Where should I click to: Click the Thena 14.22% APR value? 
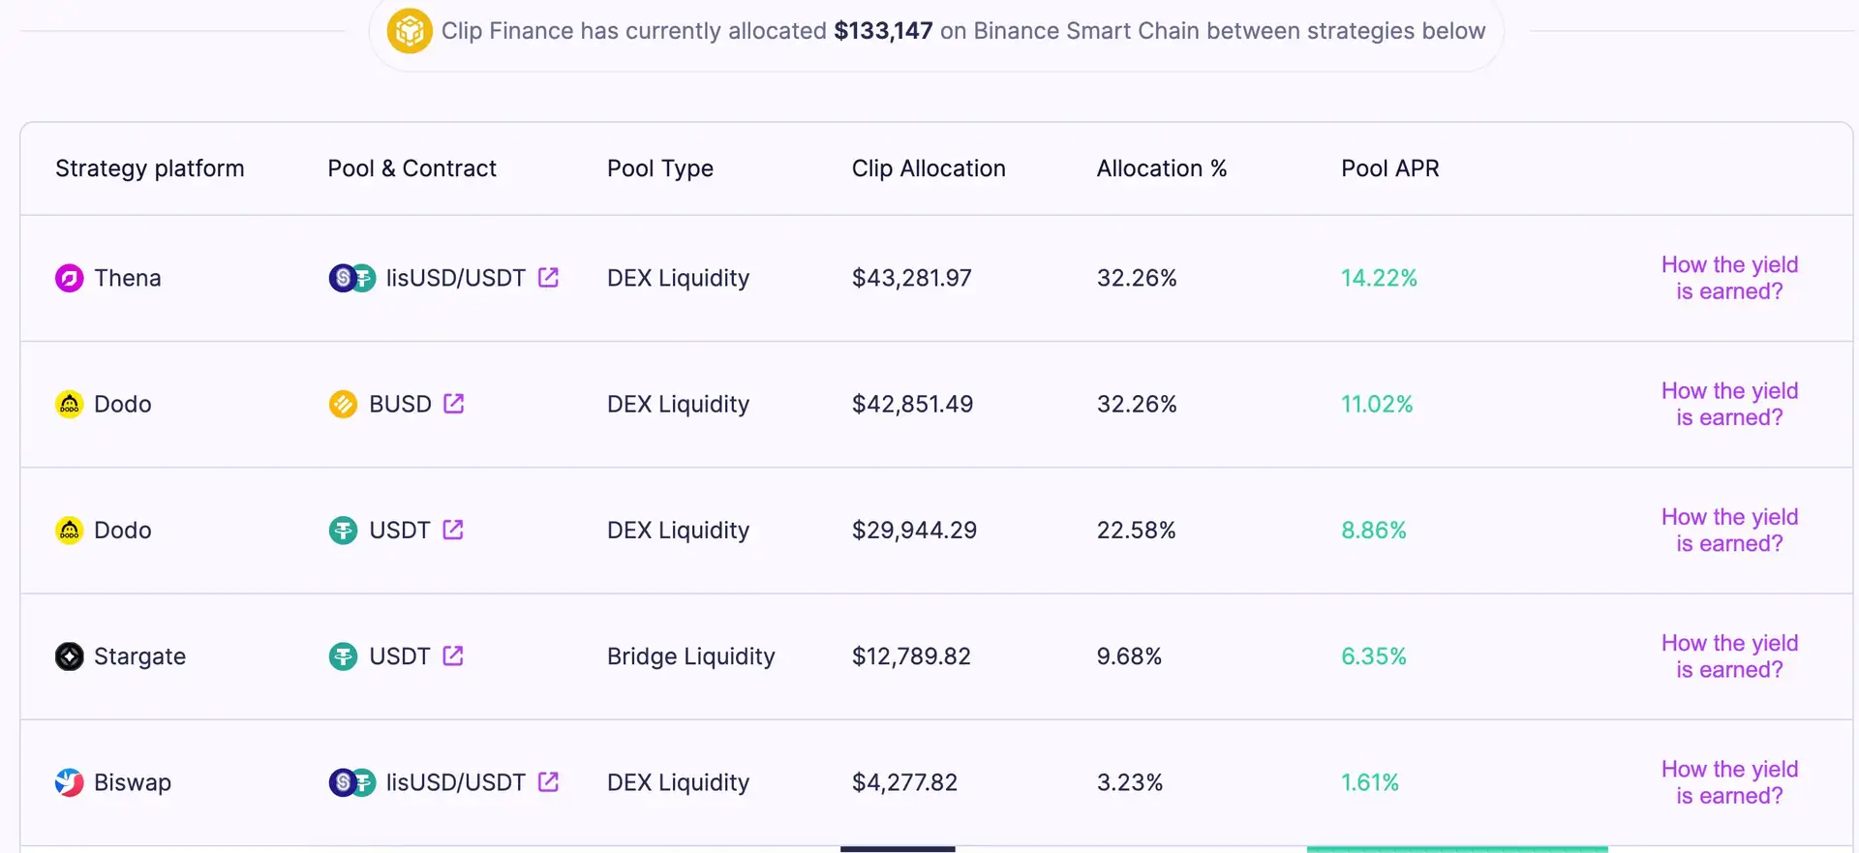[1378, 279]
